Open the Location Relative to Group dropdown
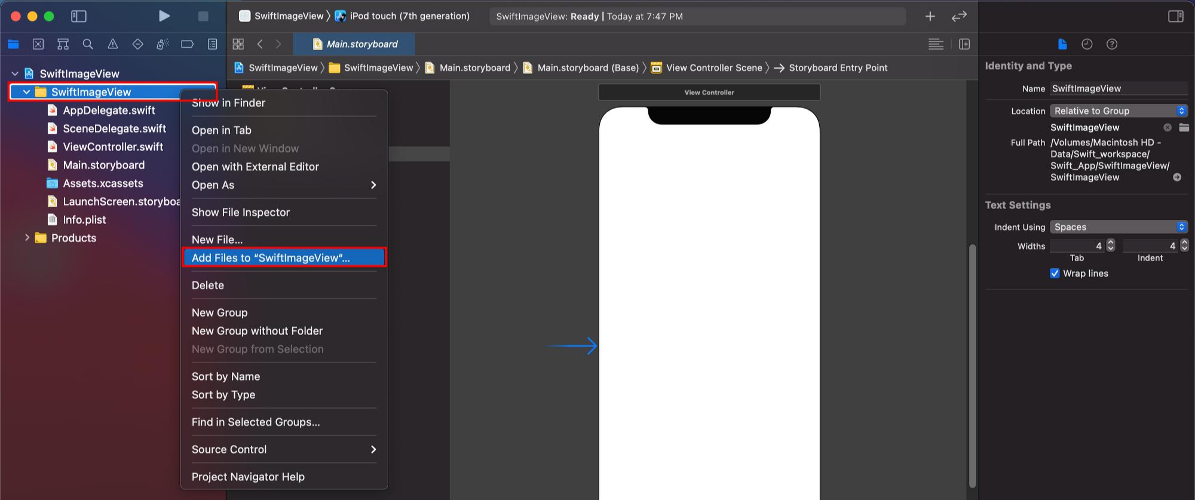This screenshot has width=1195, height=500. [x=1119, y=111]
